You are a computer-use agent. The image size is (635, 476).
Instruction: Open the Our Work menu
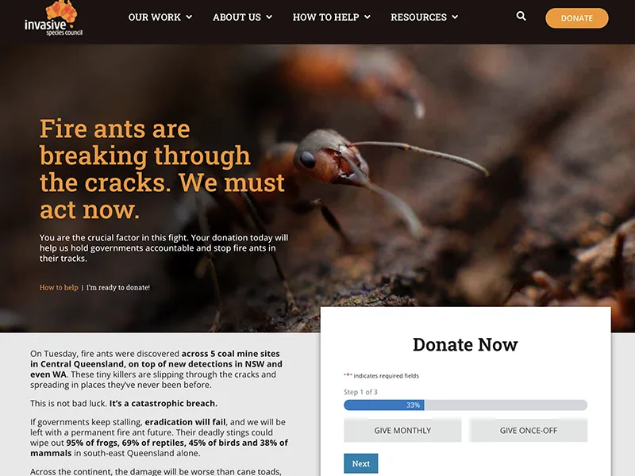[155, 17]
